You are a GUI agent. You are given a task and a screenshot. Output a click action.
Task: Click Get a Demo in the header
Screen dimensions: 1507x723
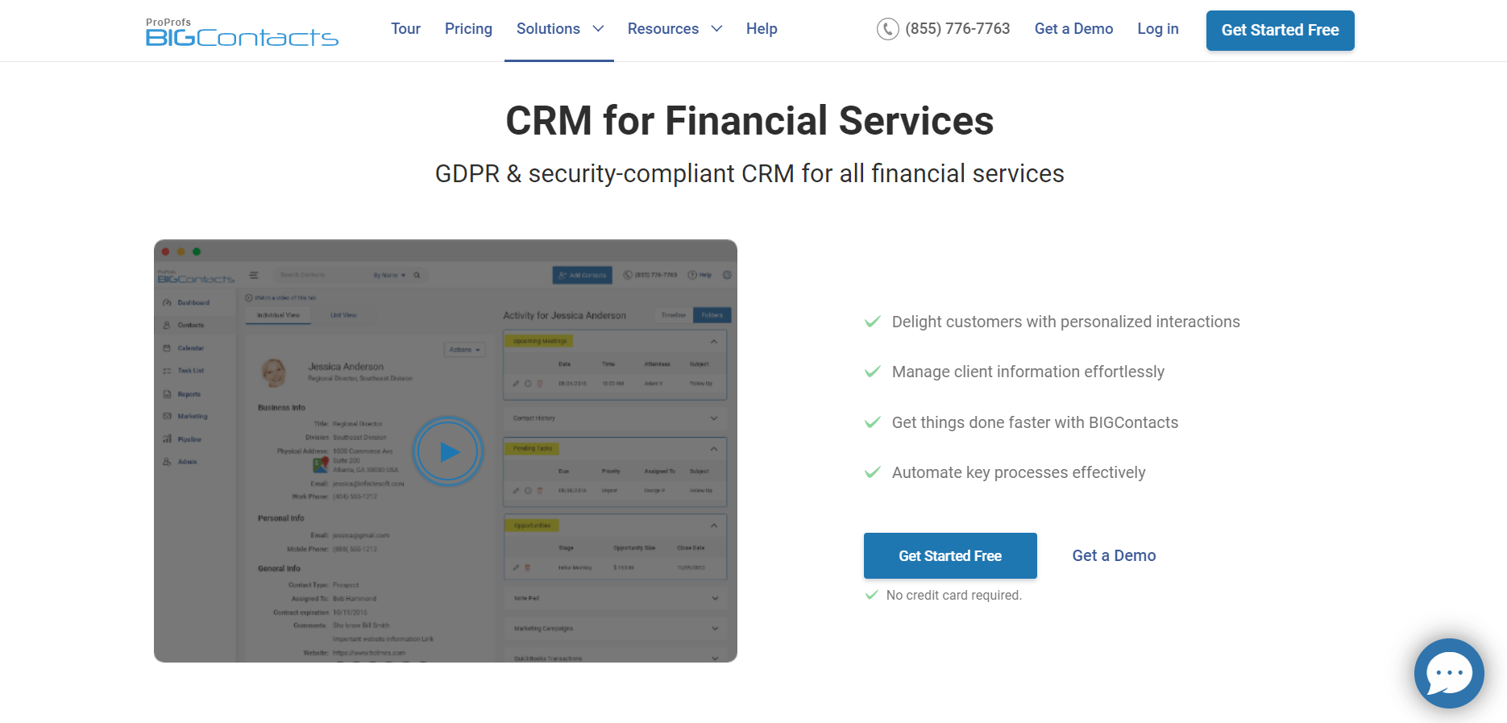click(x=1073, y=29)
